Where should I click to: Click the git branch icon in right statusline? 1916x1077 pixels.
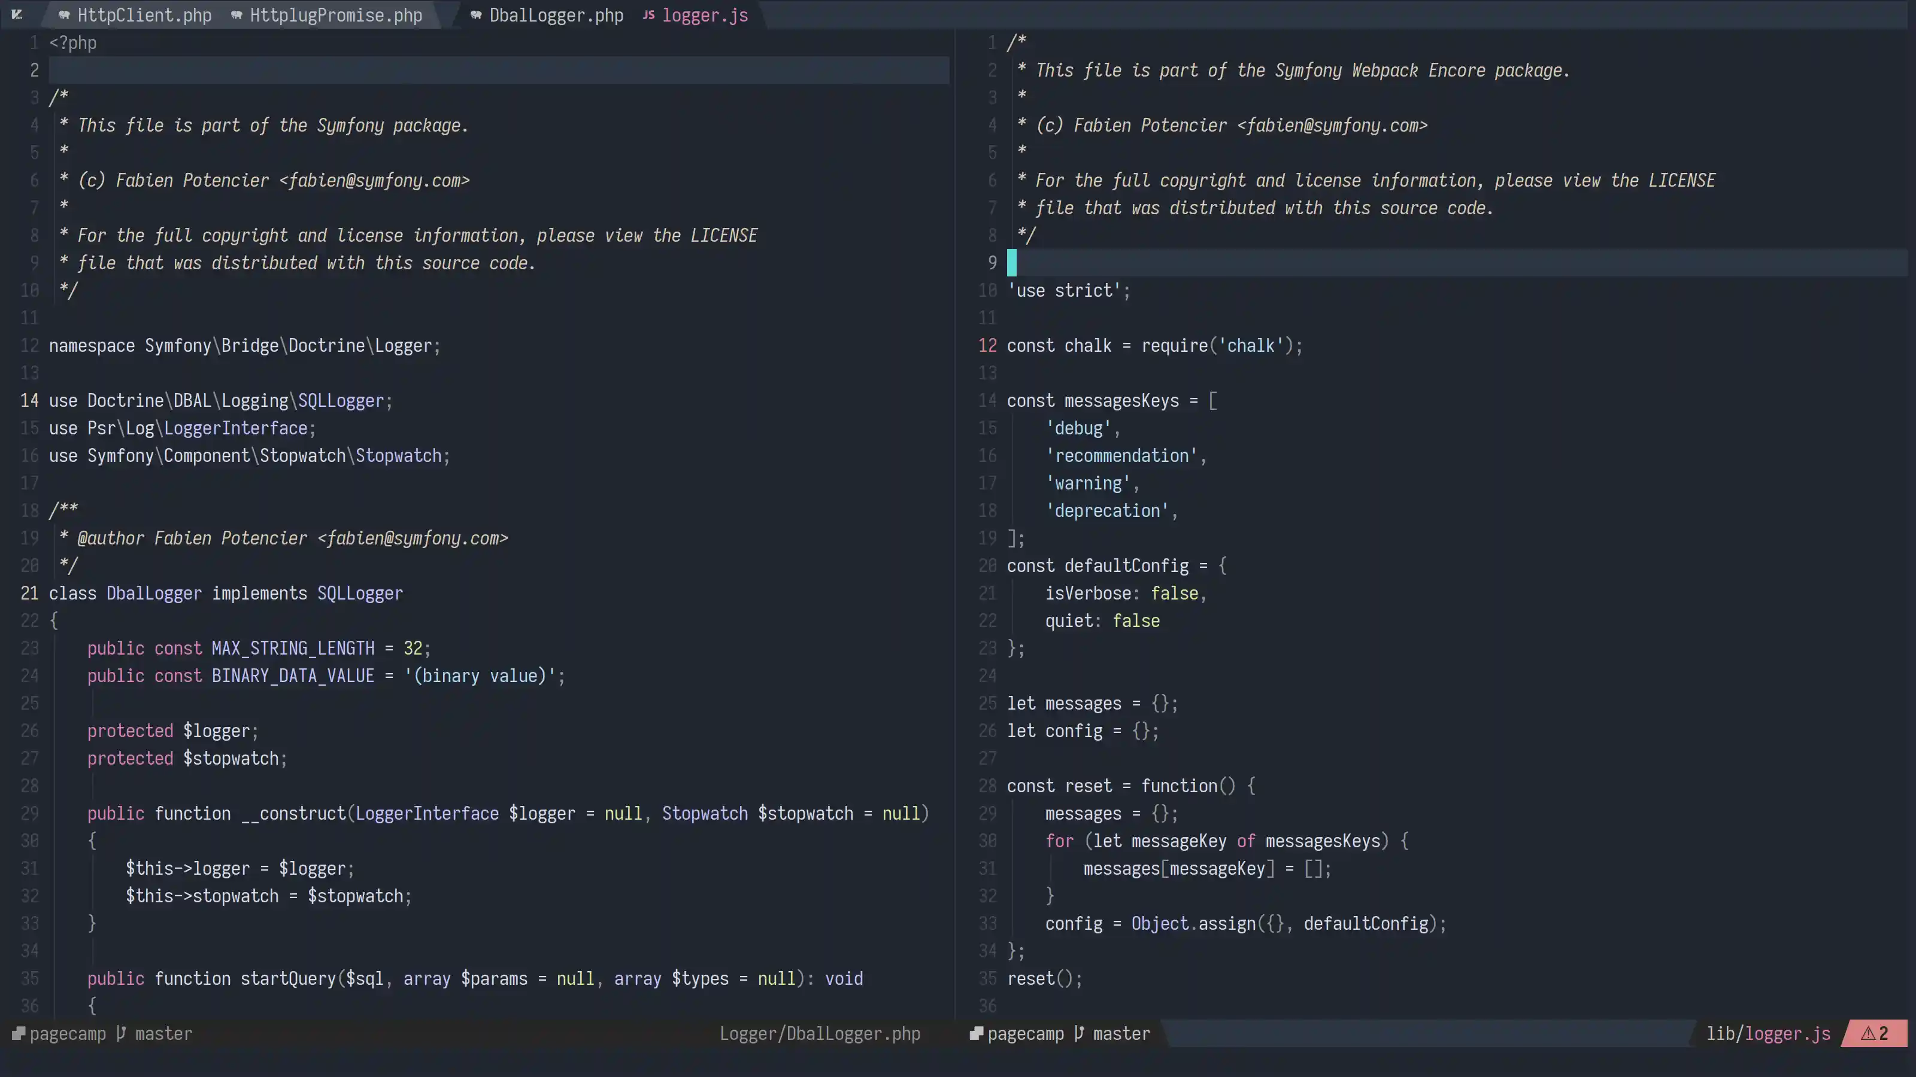1079,1033
